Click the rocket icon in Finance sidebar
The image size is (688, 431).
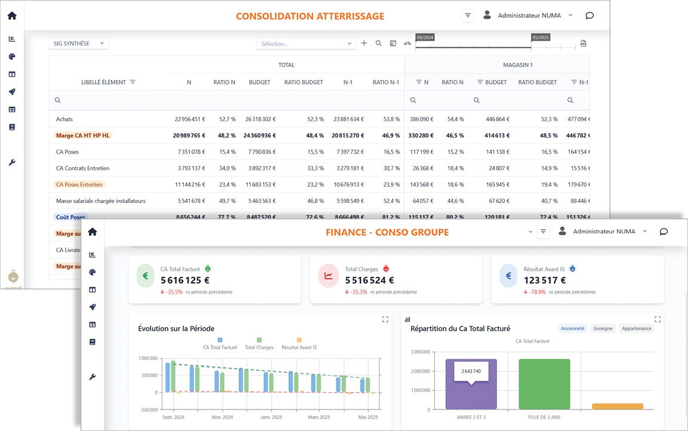92,307
